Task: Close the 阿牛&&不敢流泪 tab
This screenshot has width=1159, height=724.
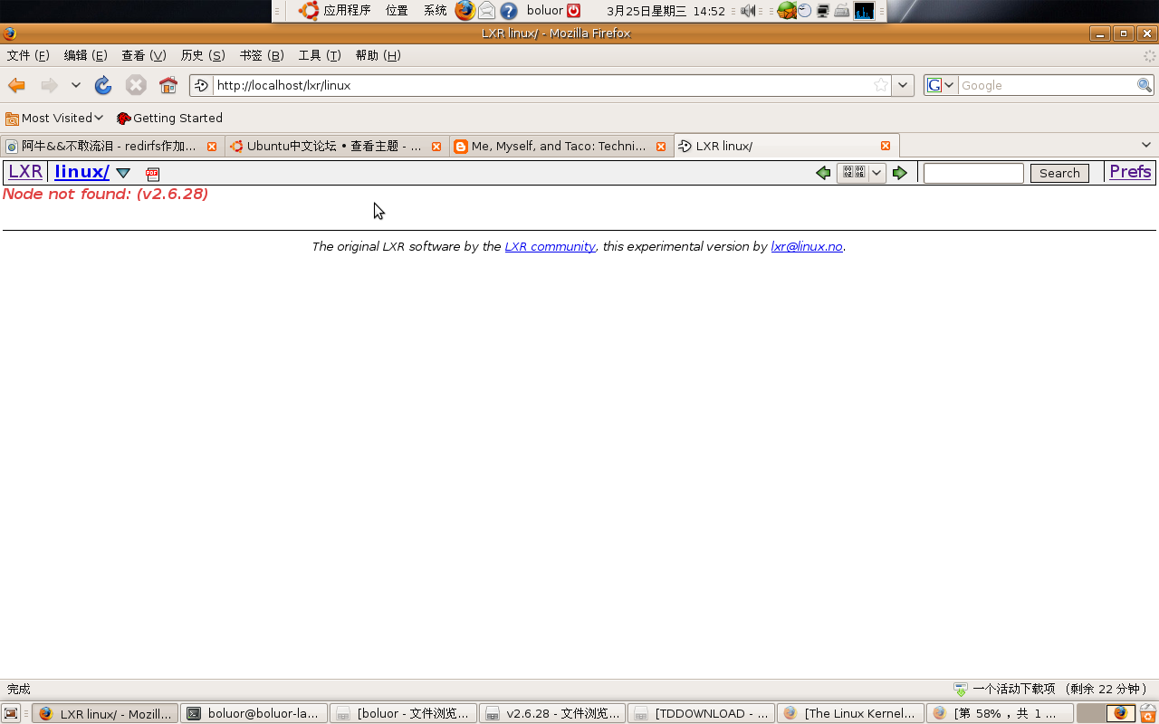Action: point(212,146)
